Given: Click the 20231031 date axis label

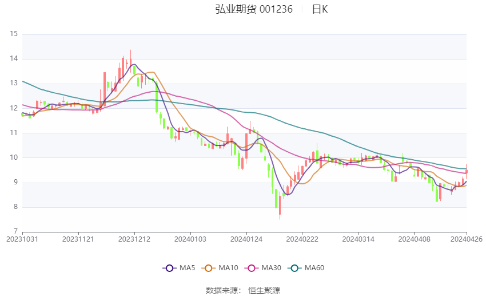Looking at the screenshot, I should [x=22, y=239].
